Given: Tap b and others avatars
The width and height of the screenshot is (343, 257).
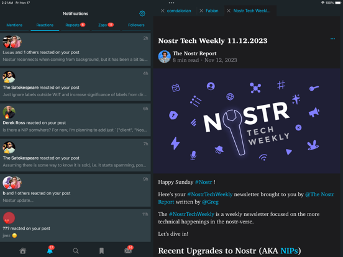Looking at the screenshot, I should coord(12,183).
